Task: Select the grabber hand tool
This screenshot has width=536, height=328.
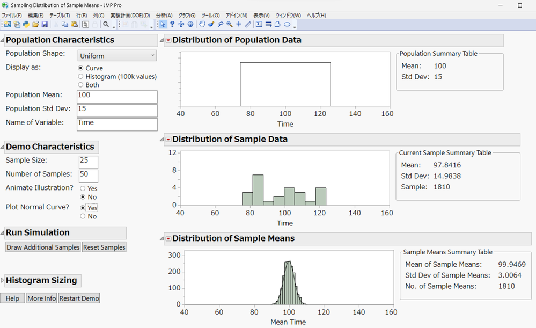Action: 202,25
